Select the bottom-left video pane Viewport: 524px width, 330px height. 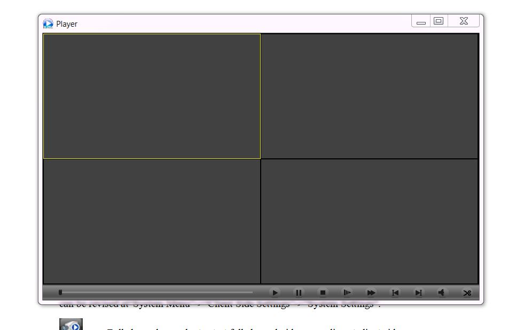click(152, 221)
